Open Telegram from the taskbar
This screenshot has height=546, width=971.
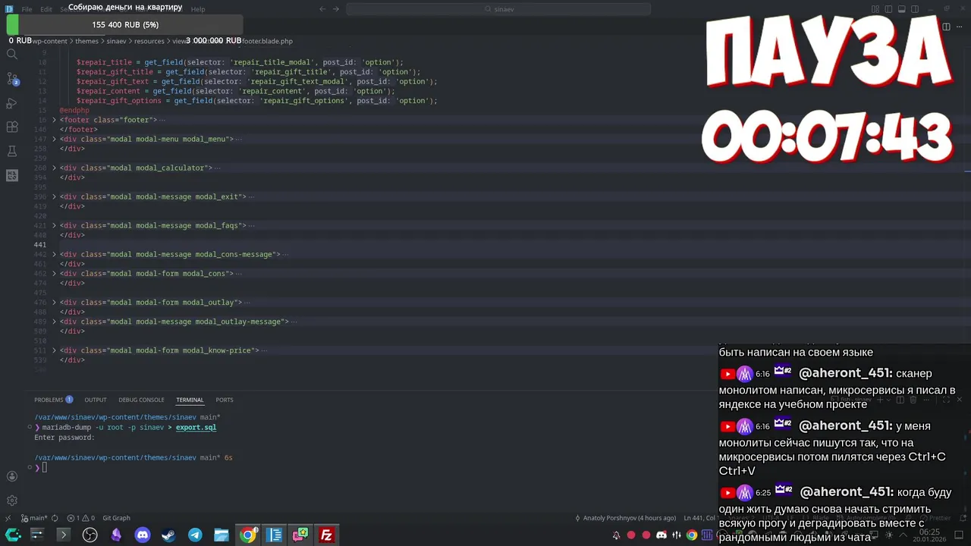195,535
